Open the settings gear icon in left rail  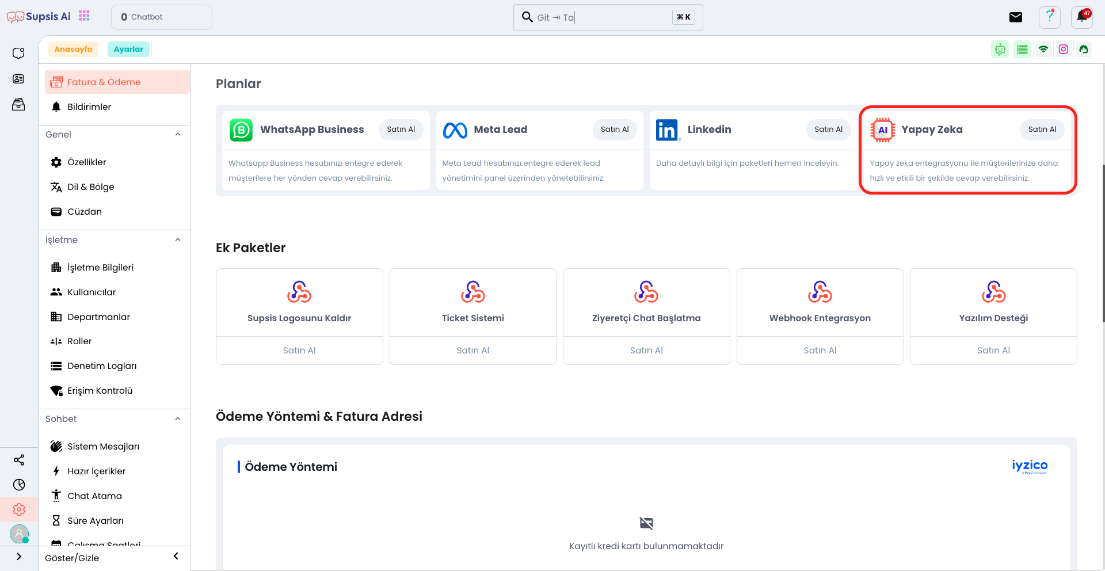tap(19, 509)
